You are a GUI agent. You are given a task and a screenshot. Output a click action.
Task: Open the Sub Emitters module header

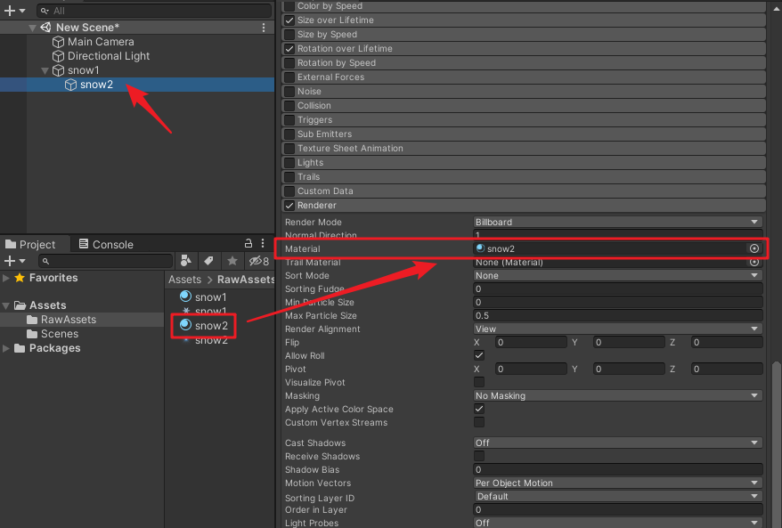[524, 134]
